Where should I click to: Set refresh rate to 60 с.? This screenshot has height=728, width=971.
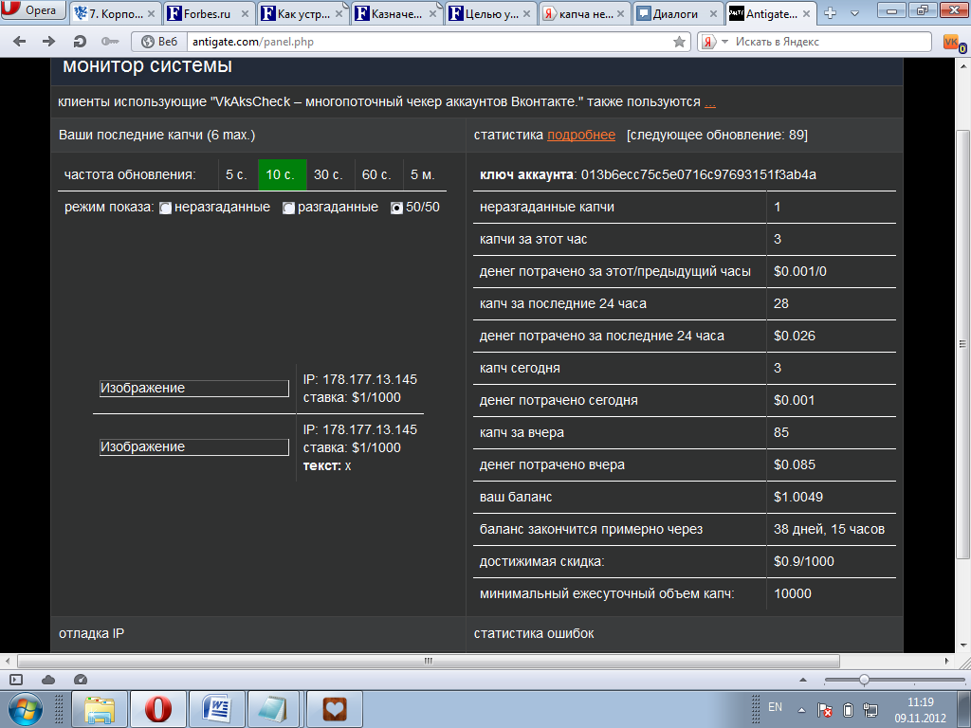click(376, 174)
